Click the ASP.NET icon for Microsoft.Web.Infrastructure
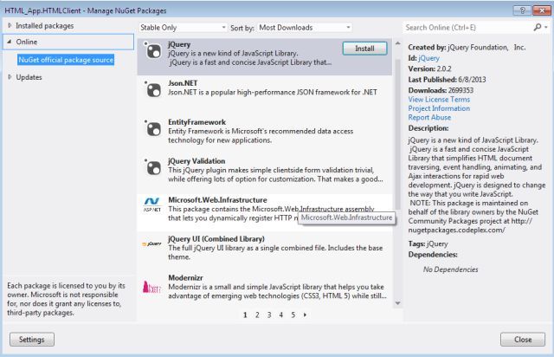 (x=152, y=204)
